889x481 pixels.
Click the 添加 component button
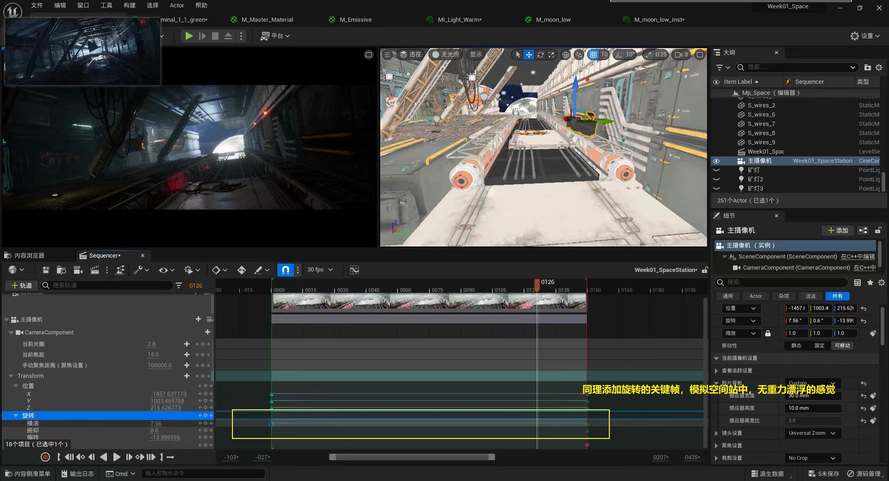point(838,230)
